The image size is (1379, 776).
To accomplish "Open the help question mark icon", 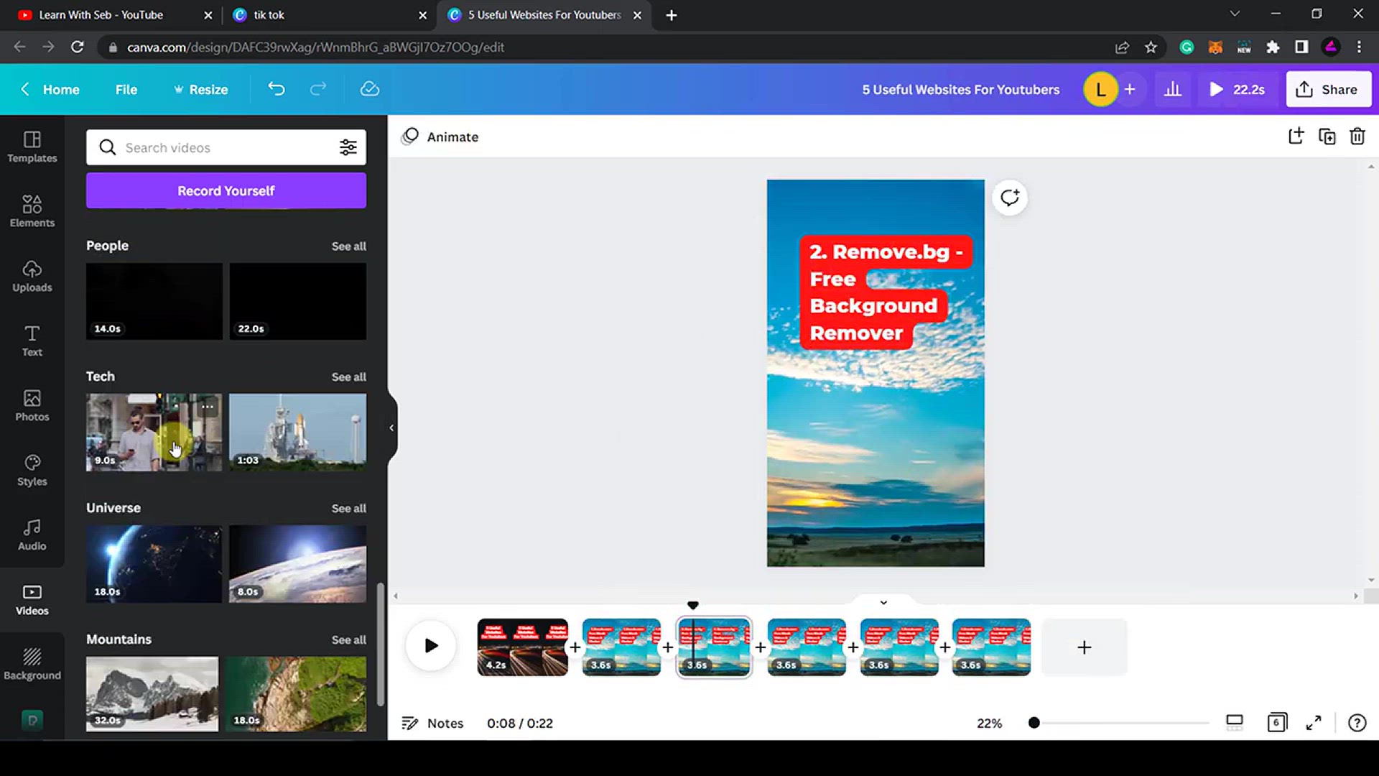I will point(1357,723).
